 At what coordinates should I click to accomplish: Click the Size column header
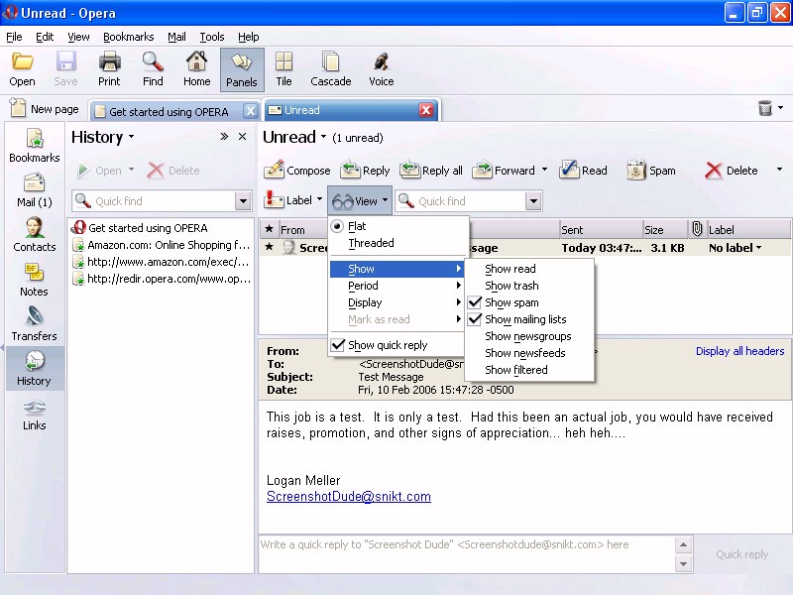click(x=665, y=229)
